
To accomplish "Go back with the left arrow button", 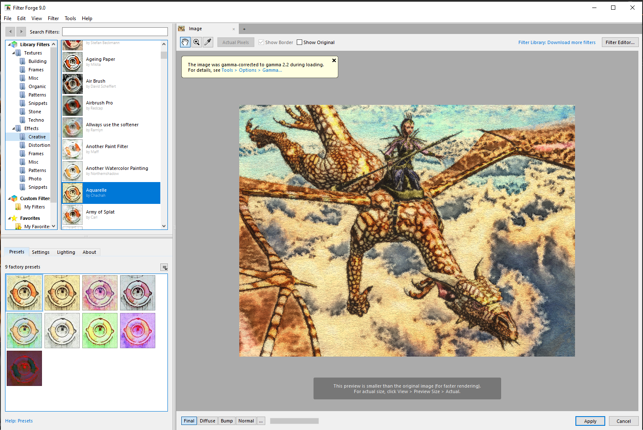I will (x=10, y=31).
